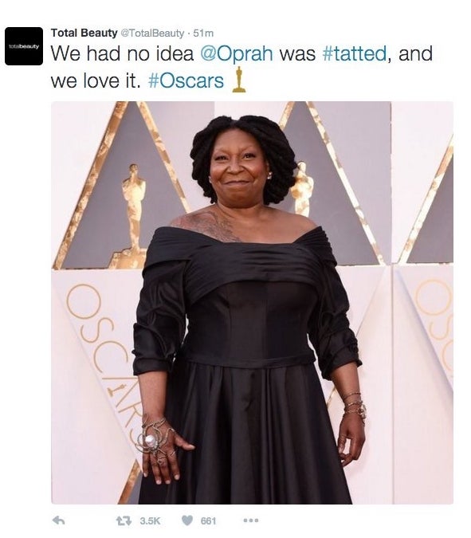Like the tweet with the heart icon

(x=186, y=520)
